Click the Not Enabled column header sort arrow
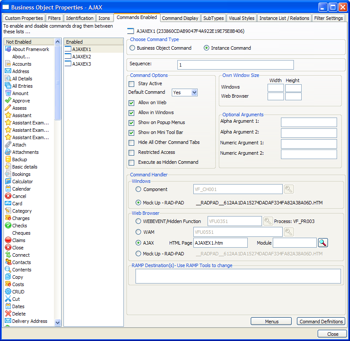 (57, 42)
